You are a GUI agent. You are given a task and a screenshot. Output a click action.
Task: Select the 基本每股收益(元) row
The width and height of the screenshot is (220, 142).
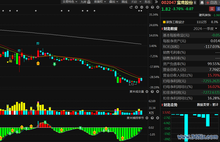(191, 35)
